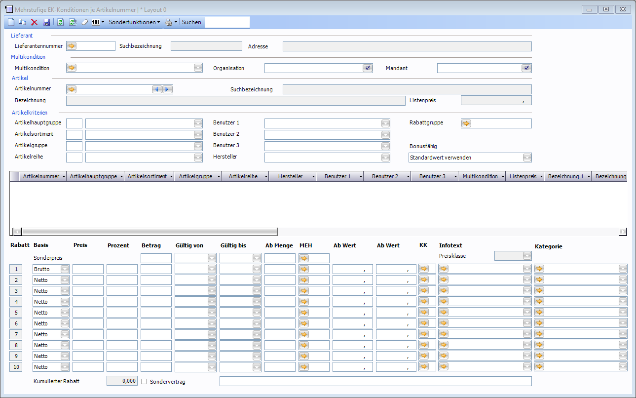Open the Rabattgruppe lookup arrow
The width and height of the screenshot is (636, 398).
point(466,123)
